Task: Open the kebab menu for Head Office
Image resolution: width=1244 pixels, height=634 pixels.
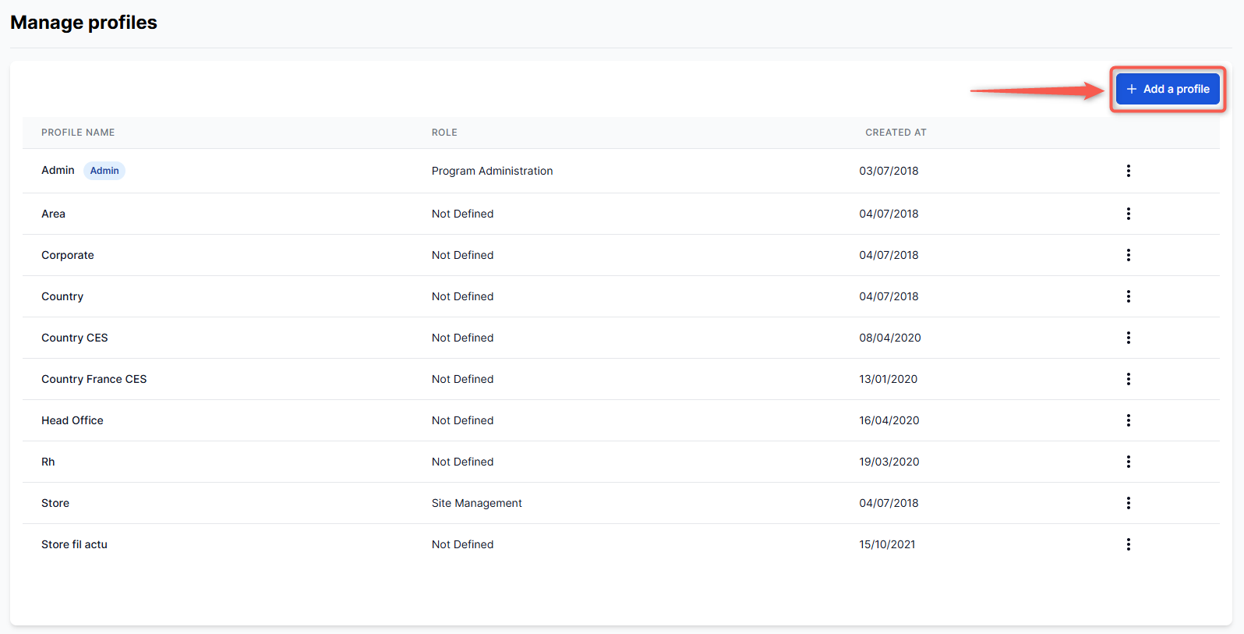Action: (x=1128, y=420)
